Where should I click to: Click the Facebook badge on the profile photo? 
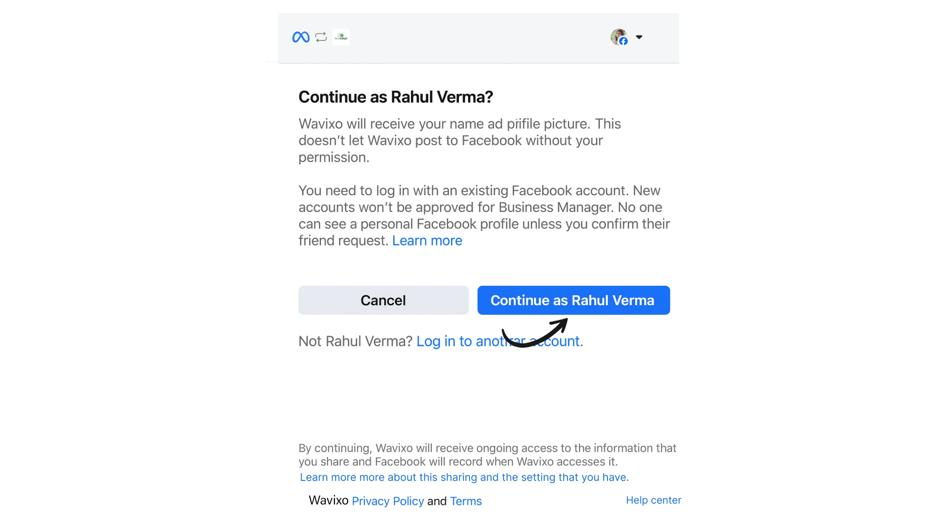pyautogui.click(x=623, y=41)
